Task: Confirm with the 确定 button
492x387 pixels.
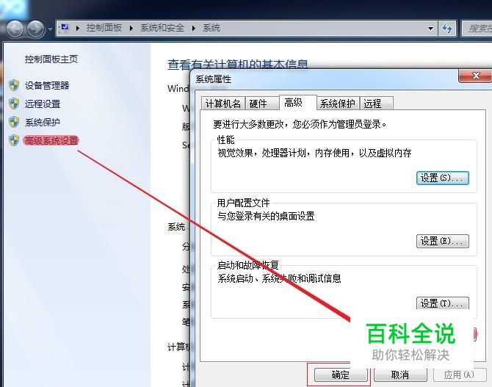Action: tap(341, 375)
